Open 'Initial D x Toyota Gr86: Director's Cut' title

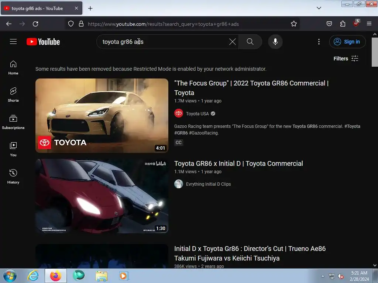pos(250,253)
